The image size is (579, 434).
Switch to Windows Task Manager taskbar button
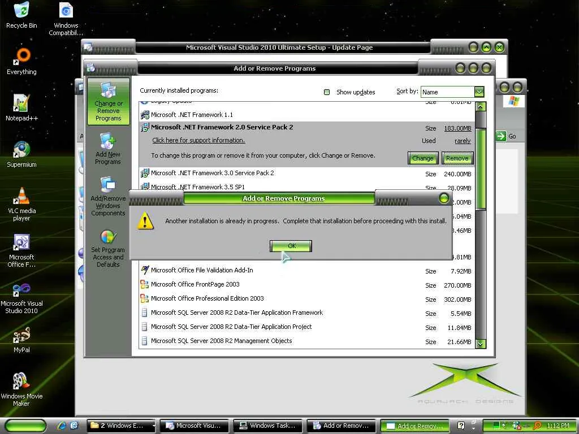tap(267, 426)
